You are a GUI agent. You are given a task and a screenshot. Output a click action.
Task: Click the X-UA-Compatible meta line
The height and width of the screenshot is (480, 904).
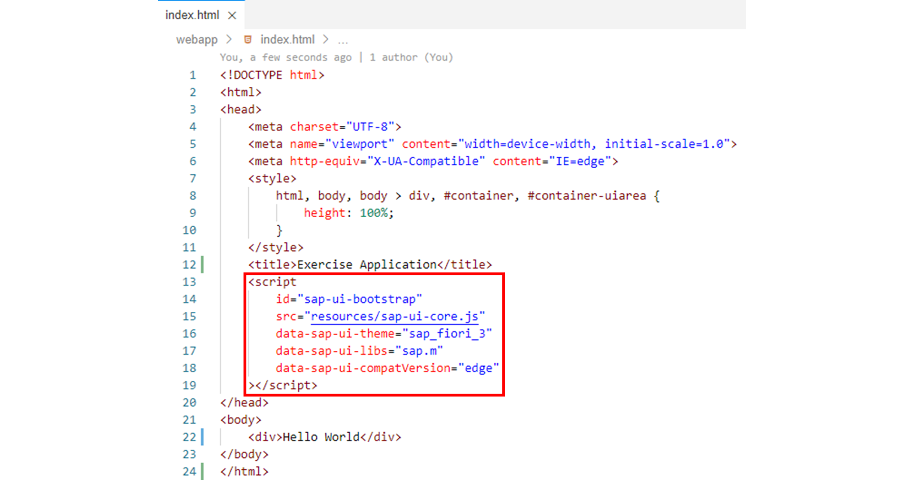click(433, 161)
